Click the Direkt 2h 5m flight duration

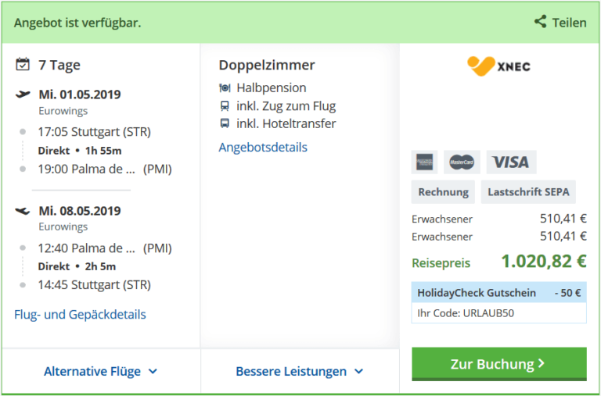click(77, 266)
